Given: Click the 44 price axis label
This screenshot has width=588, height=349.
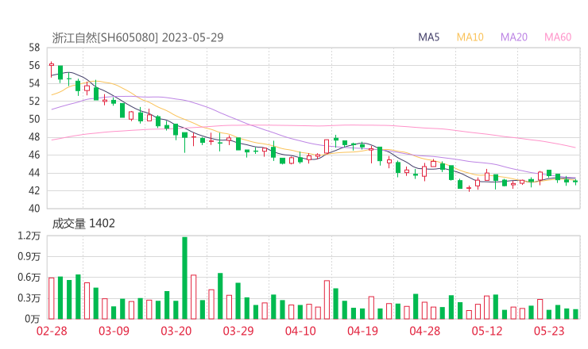Looking at the screenshot, I should point(34,173).
